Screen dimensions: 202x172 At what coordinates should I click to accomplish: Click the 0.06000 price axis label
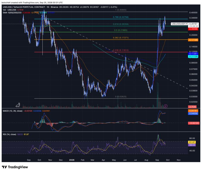[x=193, y=74]
